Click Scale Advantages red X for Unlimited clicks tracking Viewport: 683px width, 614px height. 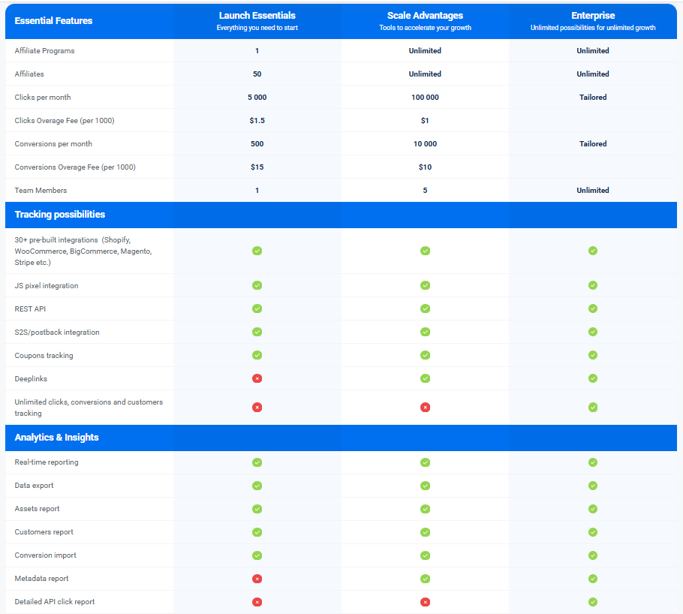click(425, 408)
